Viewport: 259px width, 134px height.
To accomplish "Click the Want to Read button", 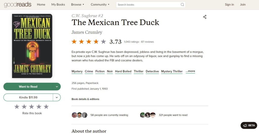I will [28, 86].
